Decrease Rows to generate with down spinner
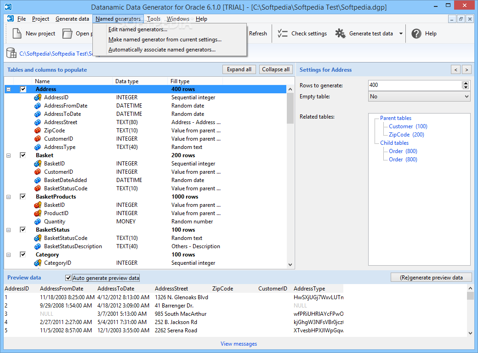The height and width of the screenshot is (353, 478). click(466, 87)
